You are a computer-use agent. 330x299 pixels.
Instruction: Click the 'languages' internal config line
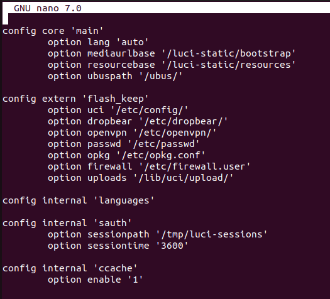(79, 200)
